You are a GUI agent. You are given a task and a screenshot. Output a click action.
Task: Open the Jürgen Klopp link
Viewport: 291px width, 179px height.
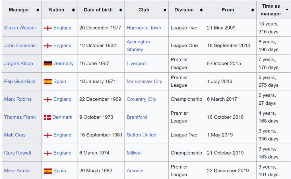click(18, 64)
